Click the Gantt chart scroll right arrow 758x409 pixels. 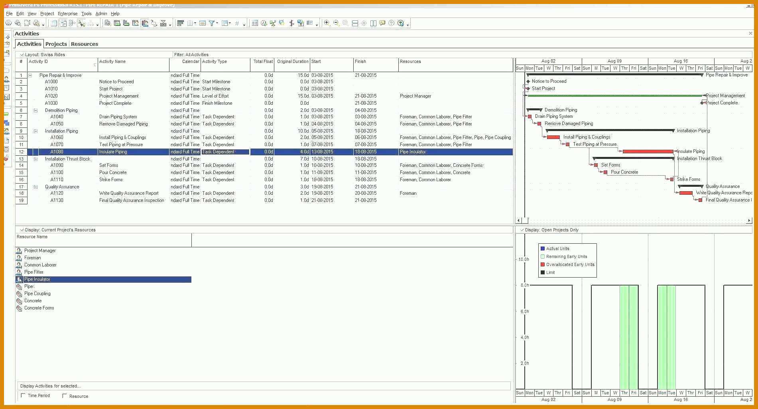pos(749,220)
